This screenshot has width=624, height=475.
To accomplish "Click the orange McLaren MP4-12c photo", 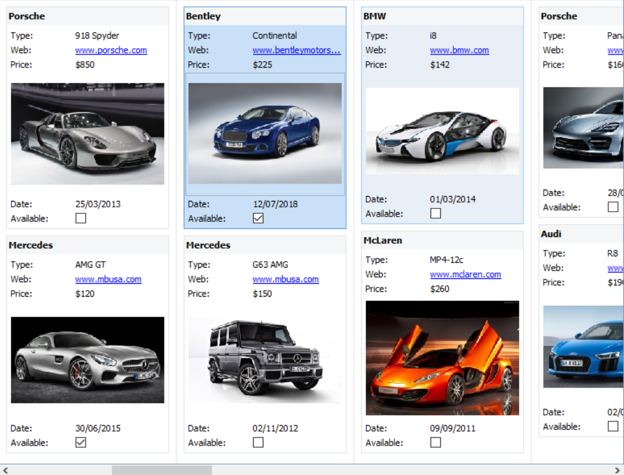I will pos(442,358).
